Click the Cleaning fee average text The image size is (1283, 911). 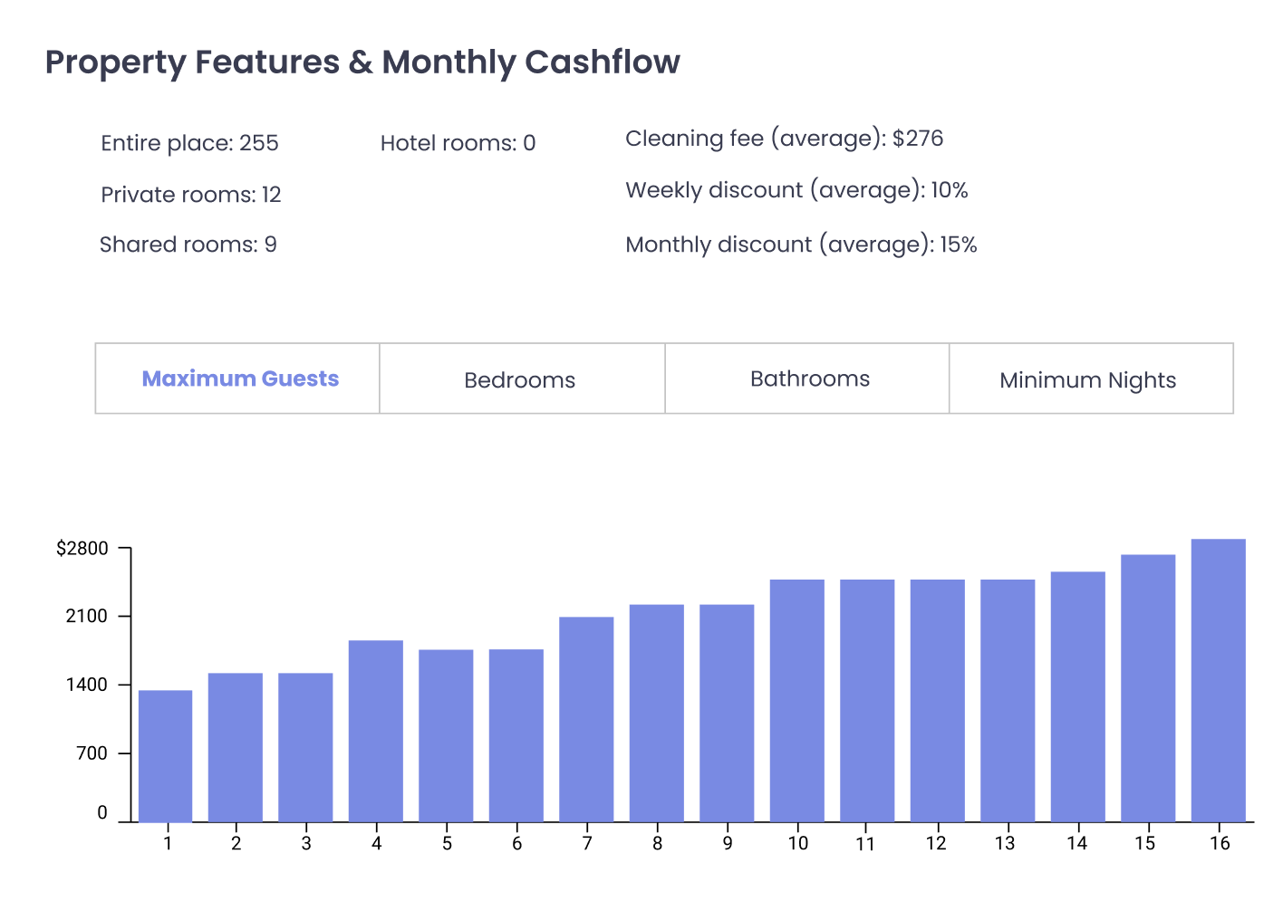click(785, 139)
